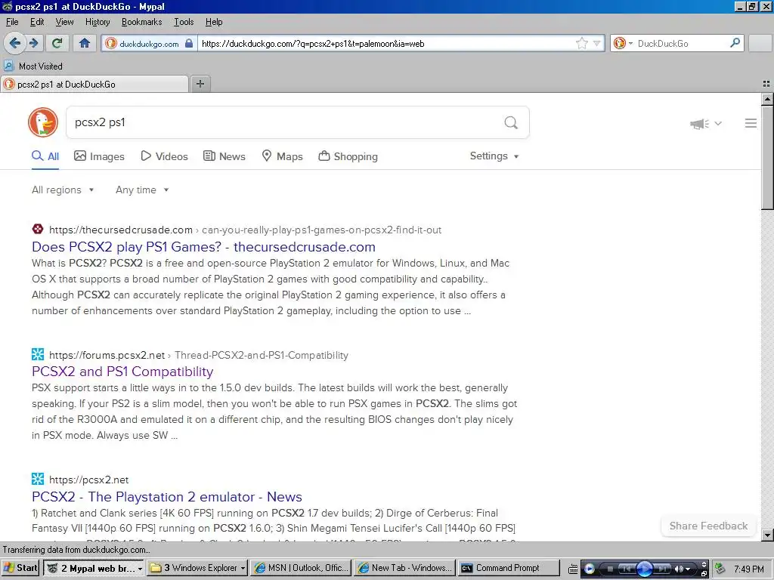Open the View menu

click(x=64, y=22)
